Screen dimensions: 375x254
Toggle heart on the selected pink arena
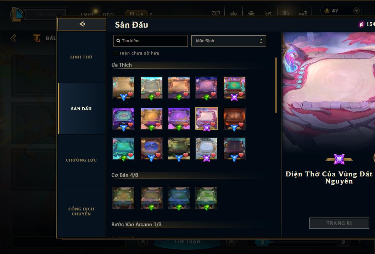[213, 124]
